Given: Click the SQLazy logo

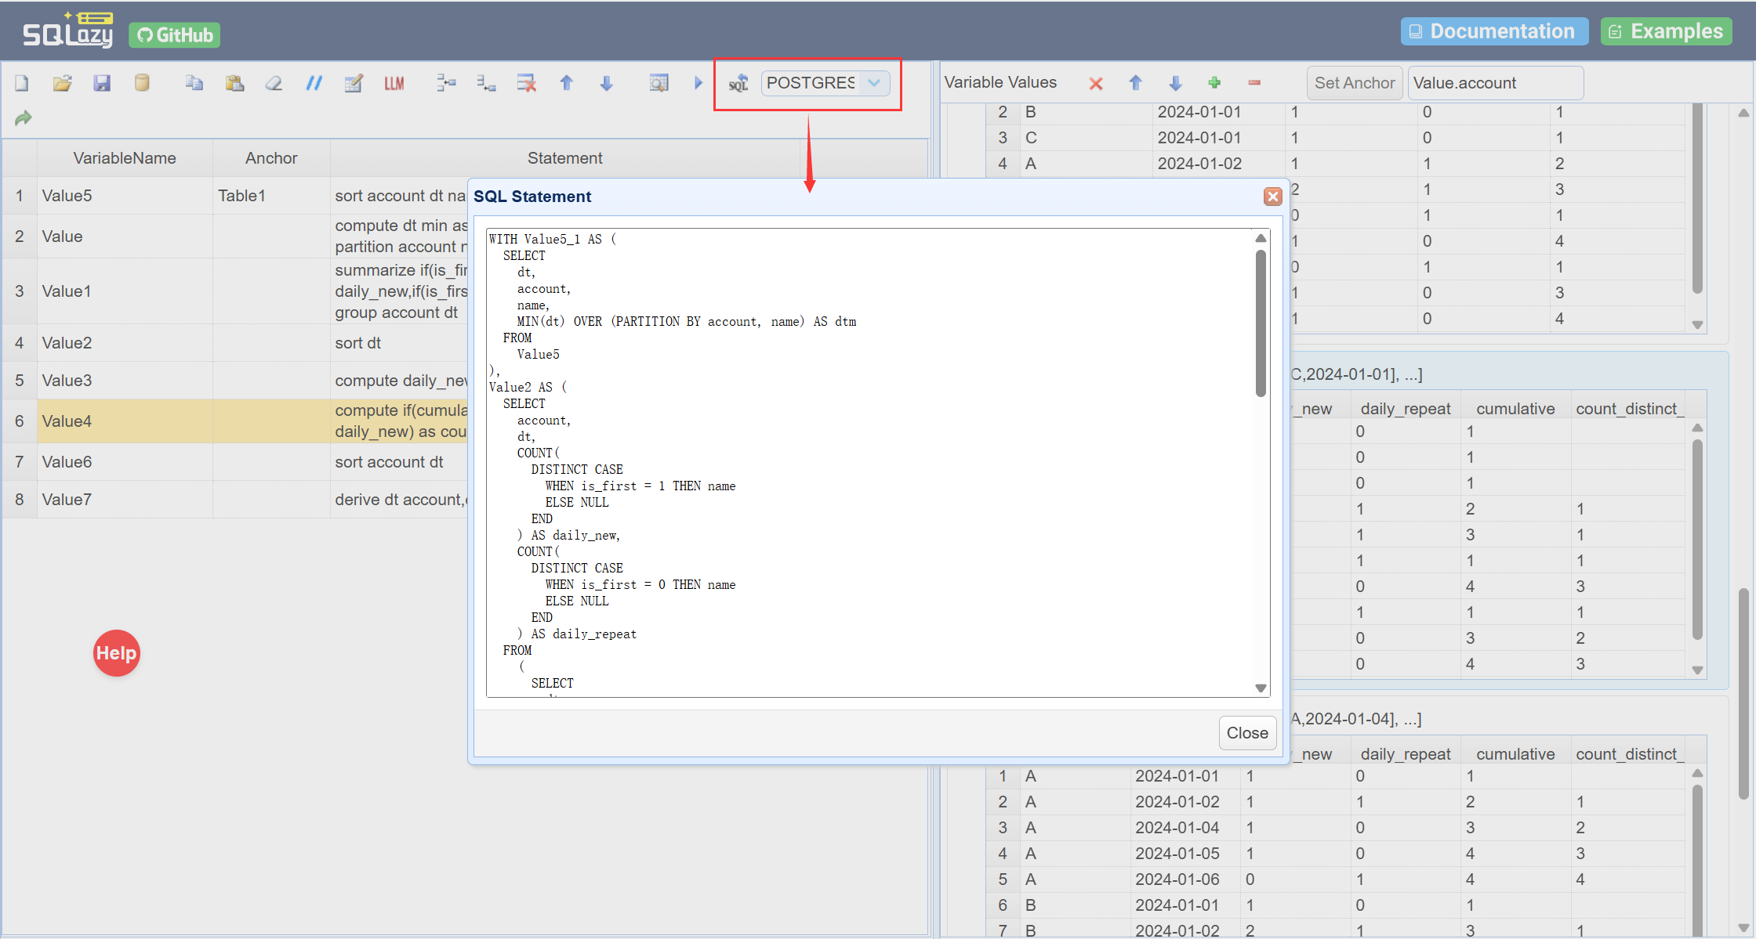Looking at the screenshot, I should tap(68, 31).
